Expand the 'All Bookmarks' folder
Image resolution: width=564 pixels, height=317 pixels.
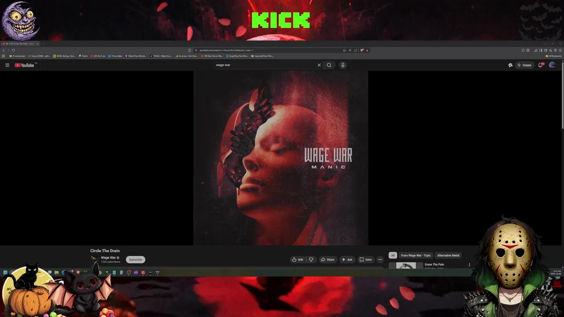pos(554,56)
